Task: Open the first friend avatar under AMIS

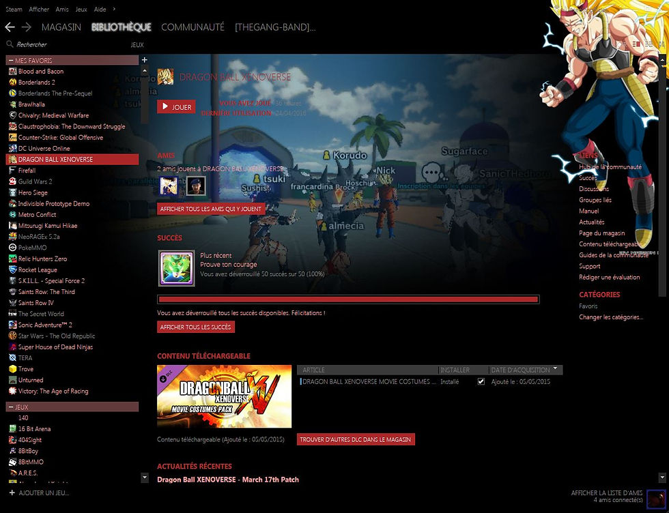Action: tap(169, 186)
